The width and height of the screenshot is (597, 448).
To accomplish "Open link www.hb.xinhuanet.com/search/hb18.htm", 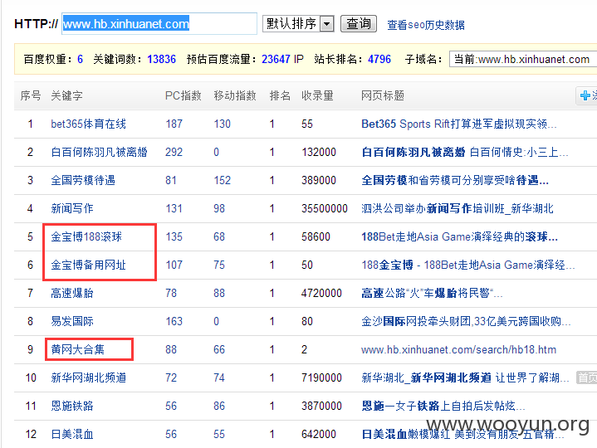I will (459, 349).
